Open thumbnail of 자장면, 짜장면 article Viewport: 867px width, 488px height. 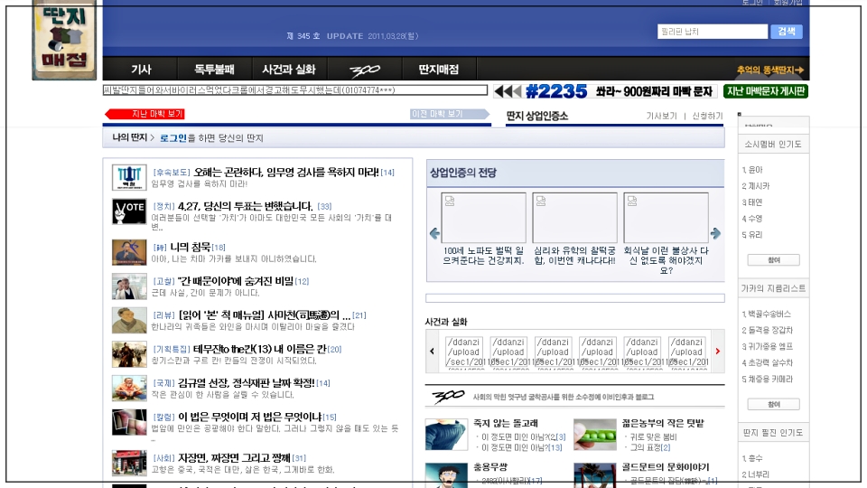coord(129,463)
